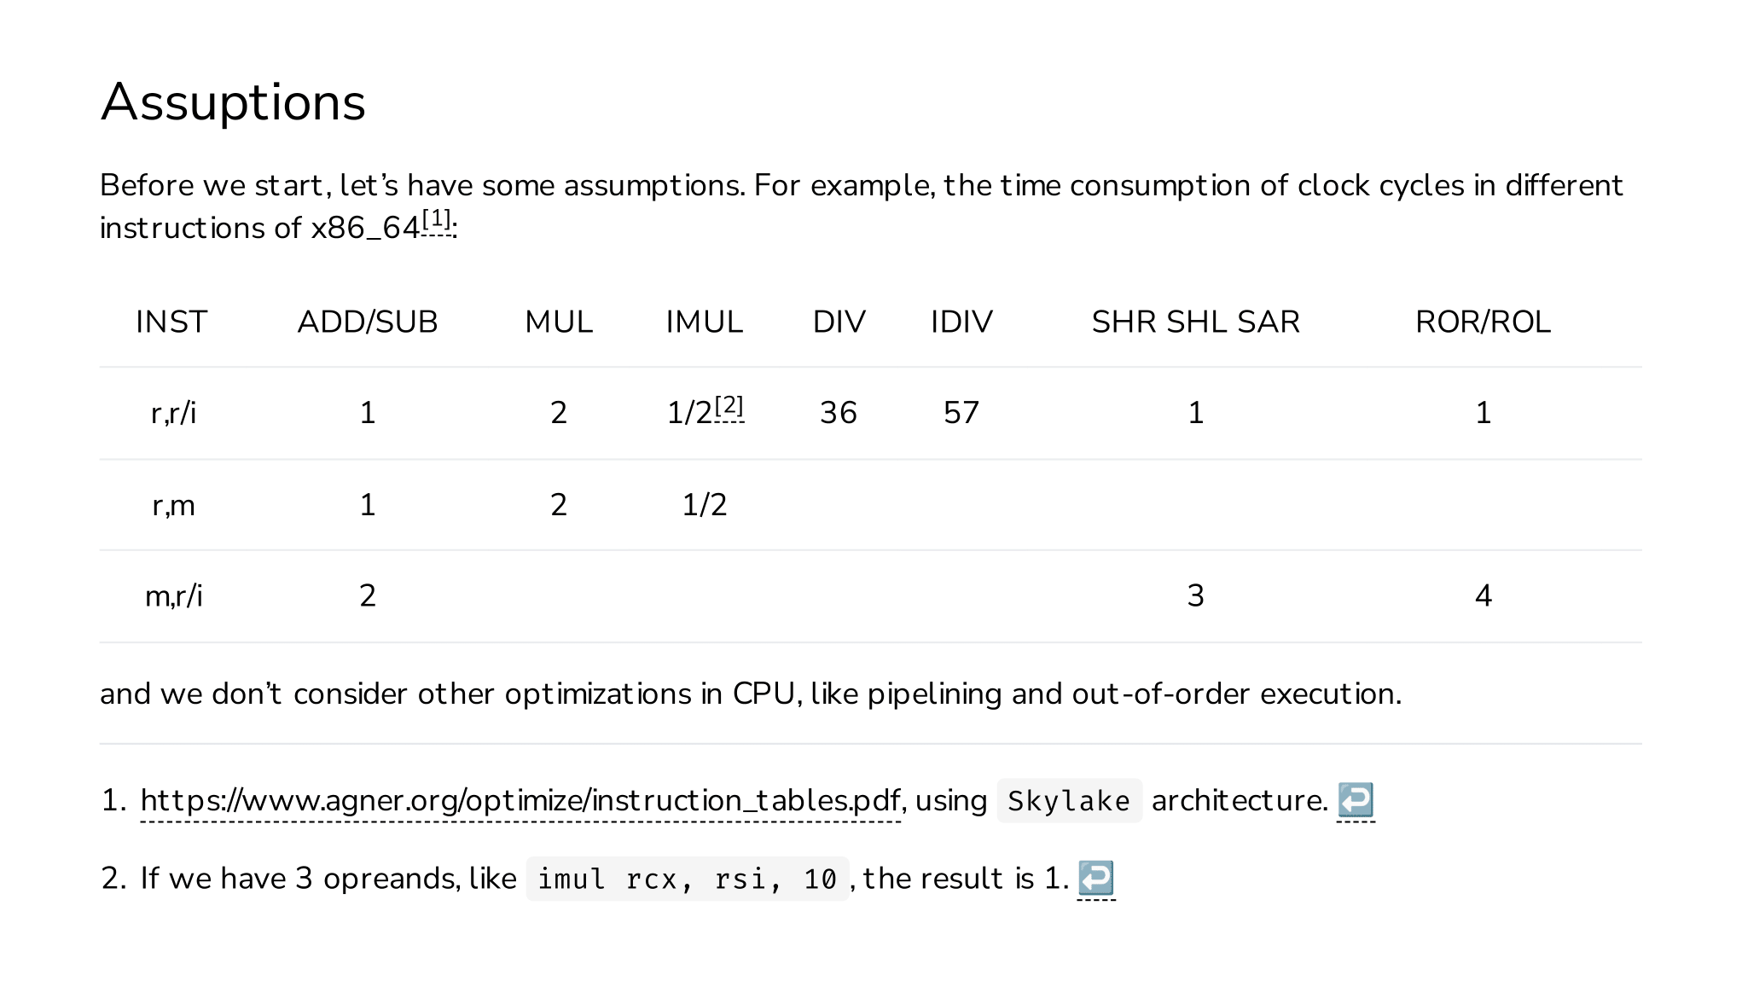Select the IMUL column header

[705, 322]
